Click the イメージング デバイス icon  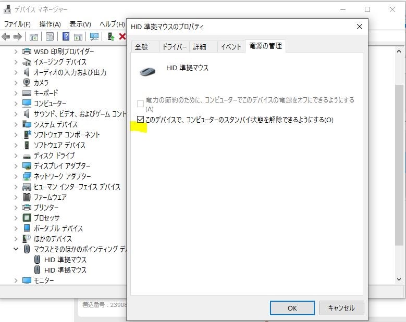pyautogui.click(x=27, y=62)
